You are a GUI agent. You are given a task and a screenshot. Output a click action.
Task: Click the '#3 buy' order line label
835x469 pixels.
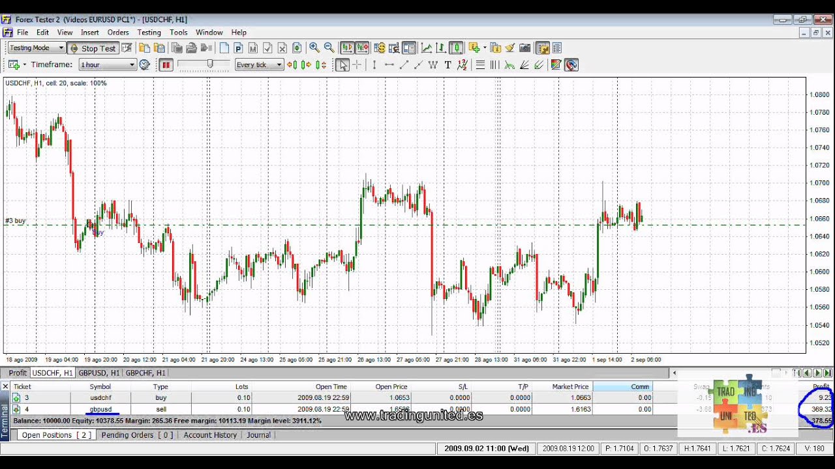16,221
